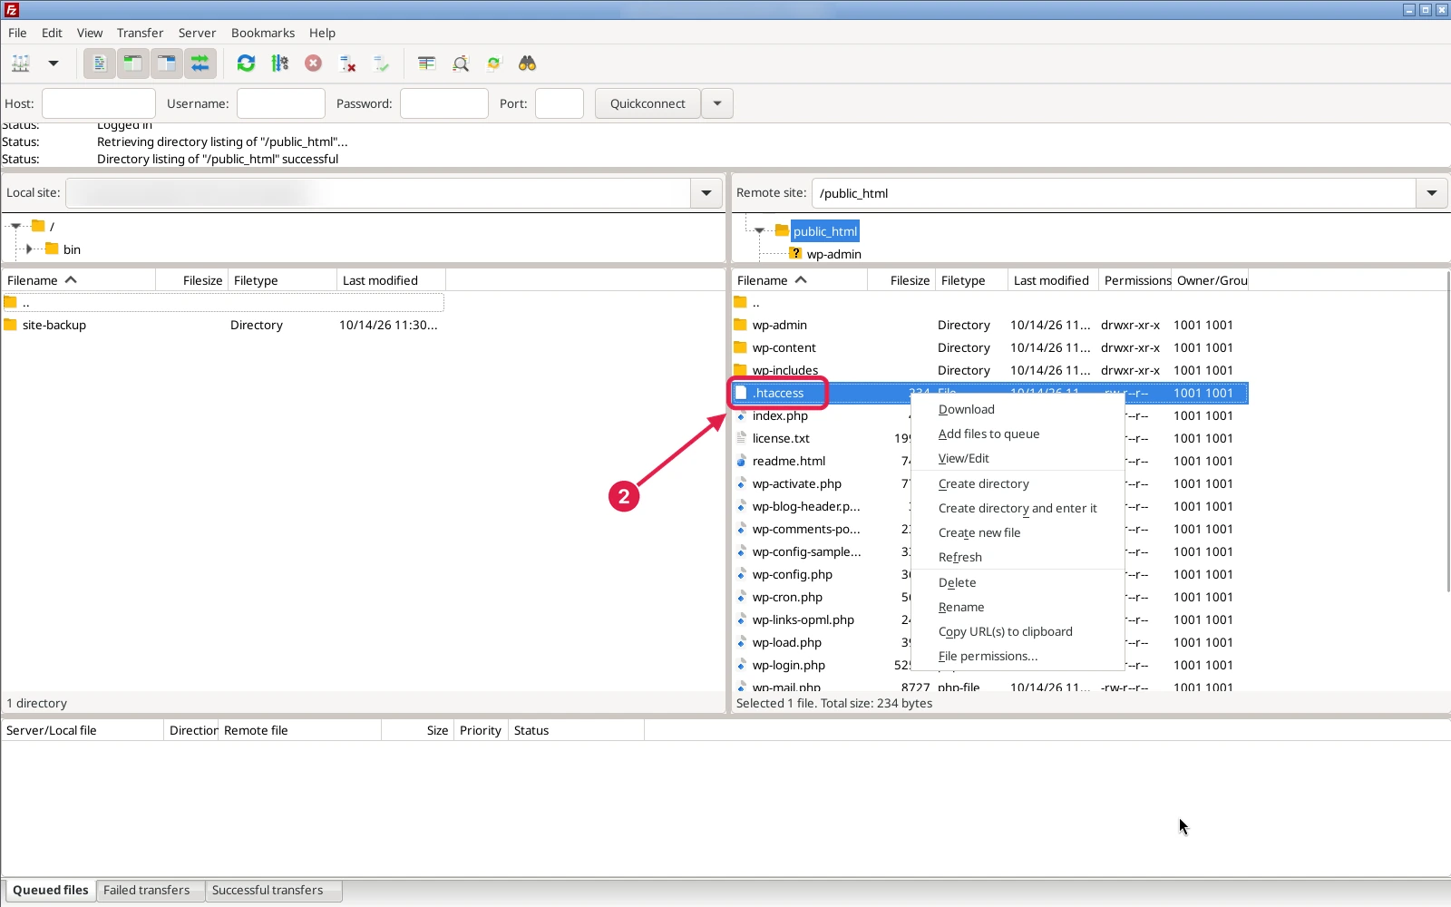Open the Transfer menu

coord(140,33)
